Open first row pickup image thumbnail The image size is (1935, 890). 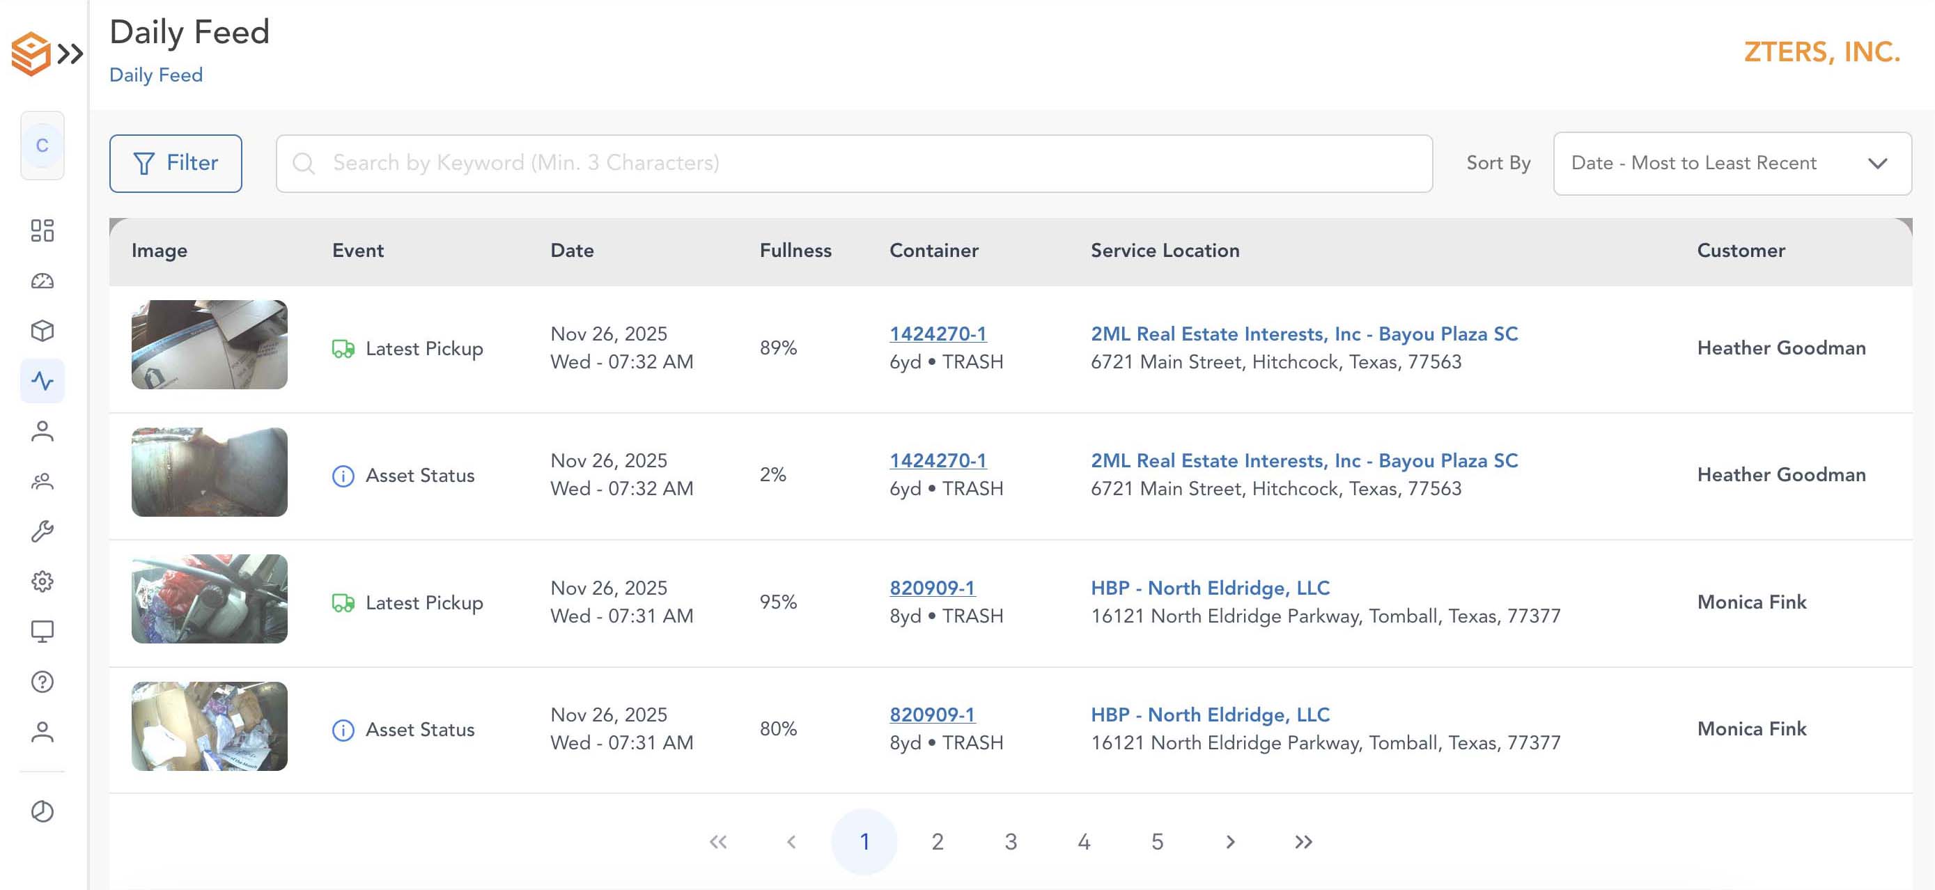click(x=209, y=345)
